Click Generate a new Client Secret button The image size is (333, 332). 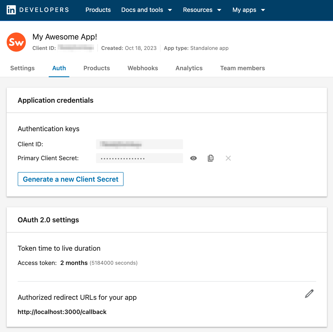[70, 179]
